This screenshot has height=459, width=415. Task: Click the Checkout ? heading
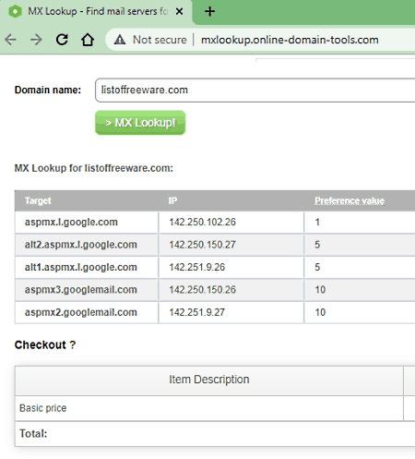tap(45, 344)
